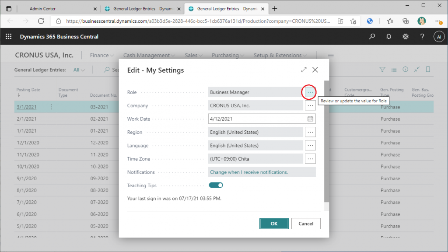Select the Role field showing Business Manager

click(255, 92)
